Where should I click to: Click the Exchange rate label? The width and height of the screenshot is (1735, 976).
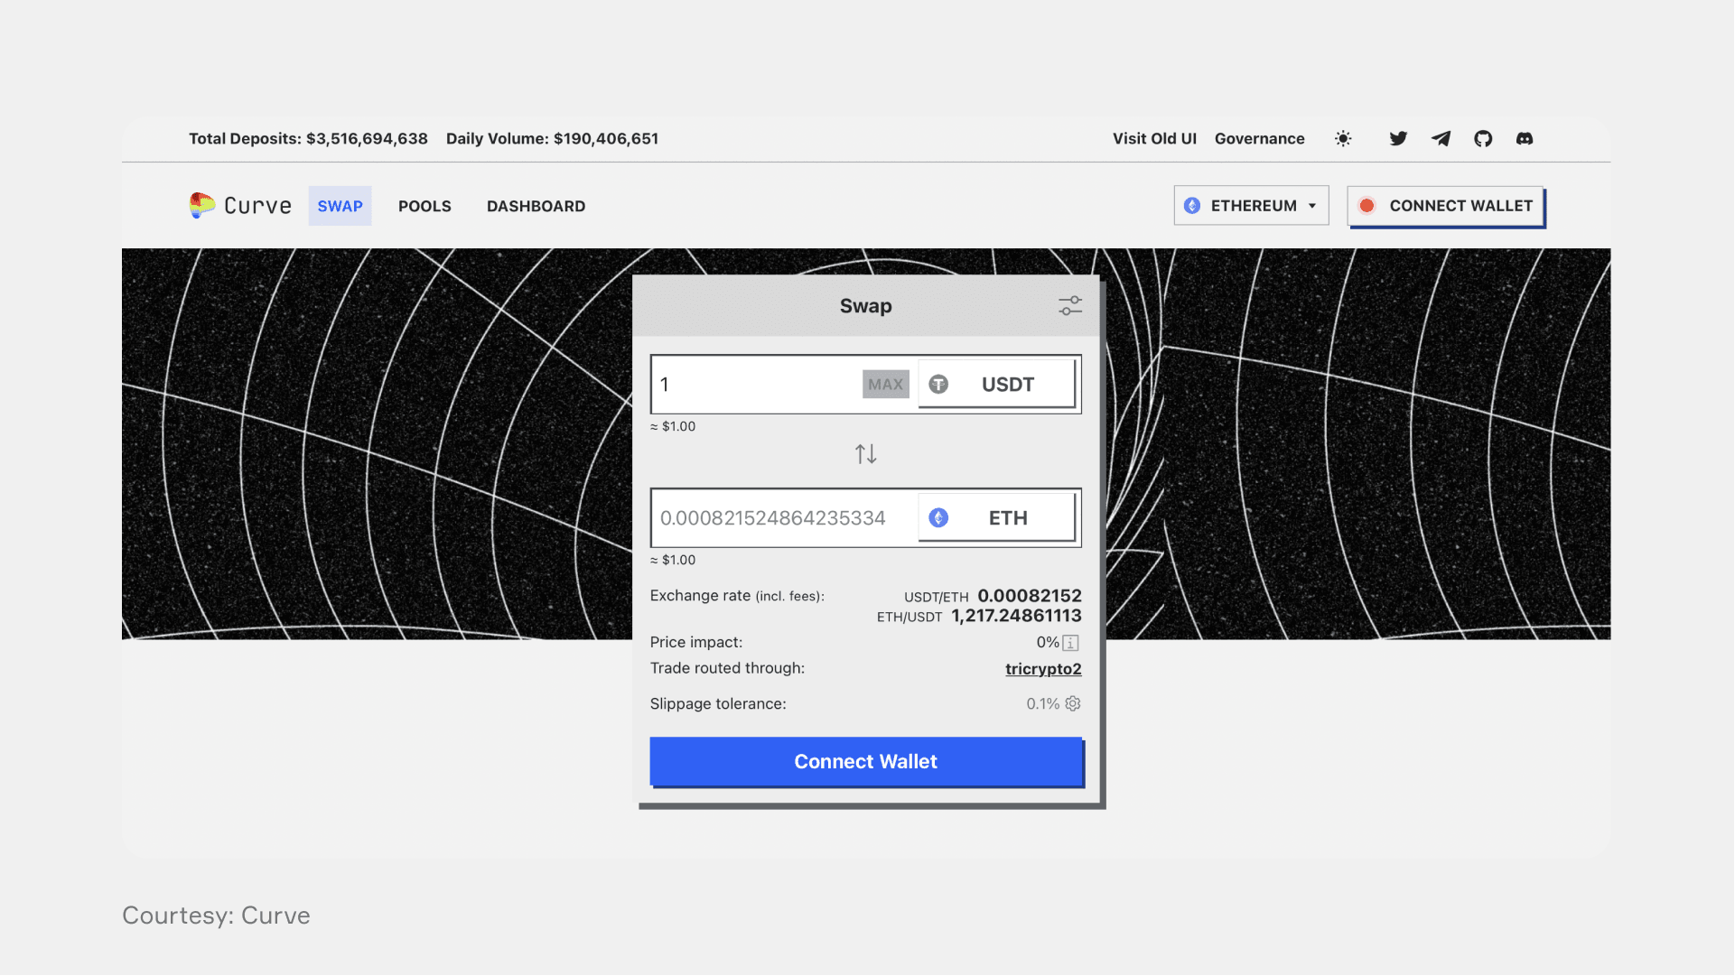[737, 596]
